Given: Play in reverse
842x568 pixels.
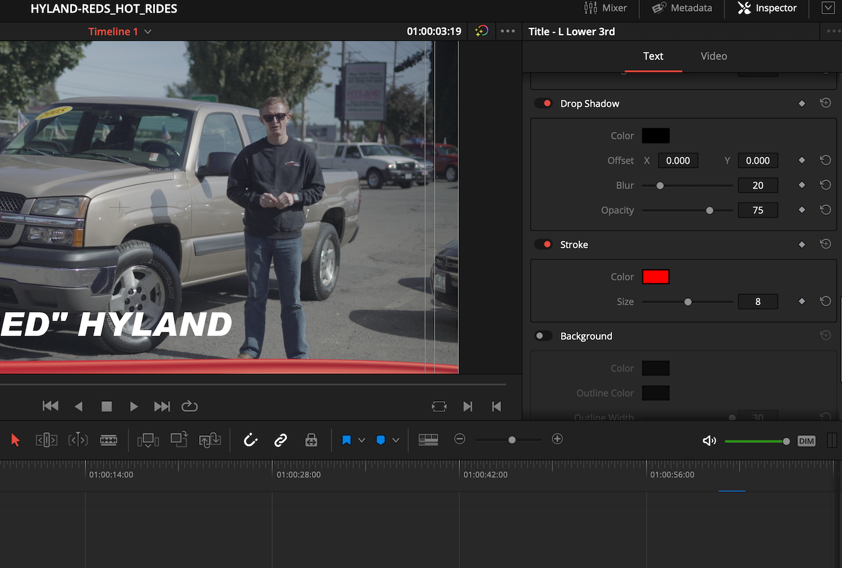Looking at the screenshot, I should [78, 406].
